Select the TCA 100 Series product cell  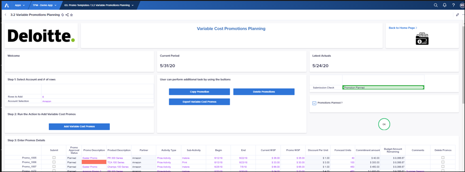(119, 162)
